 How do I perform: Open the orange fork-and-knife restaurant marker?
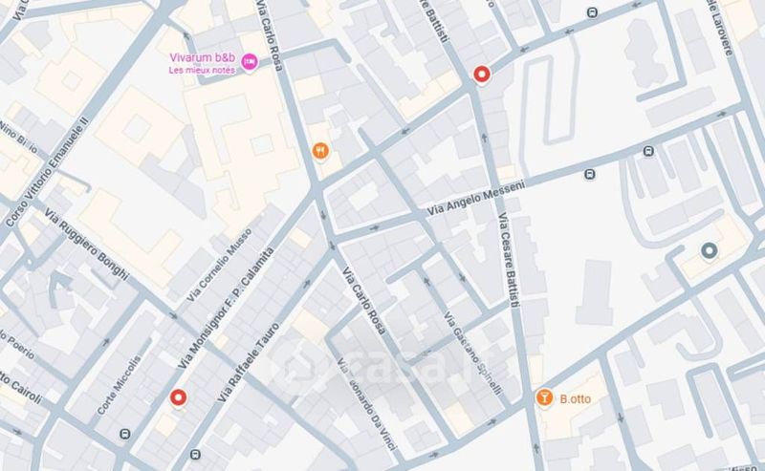tap(320, 151)
